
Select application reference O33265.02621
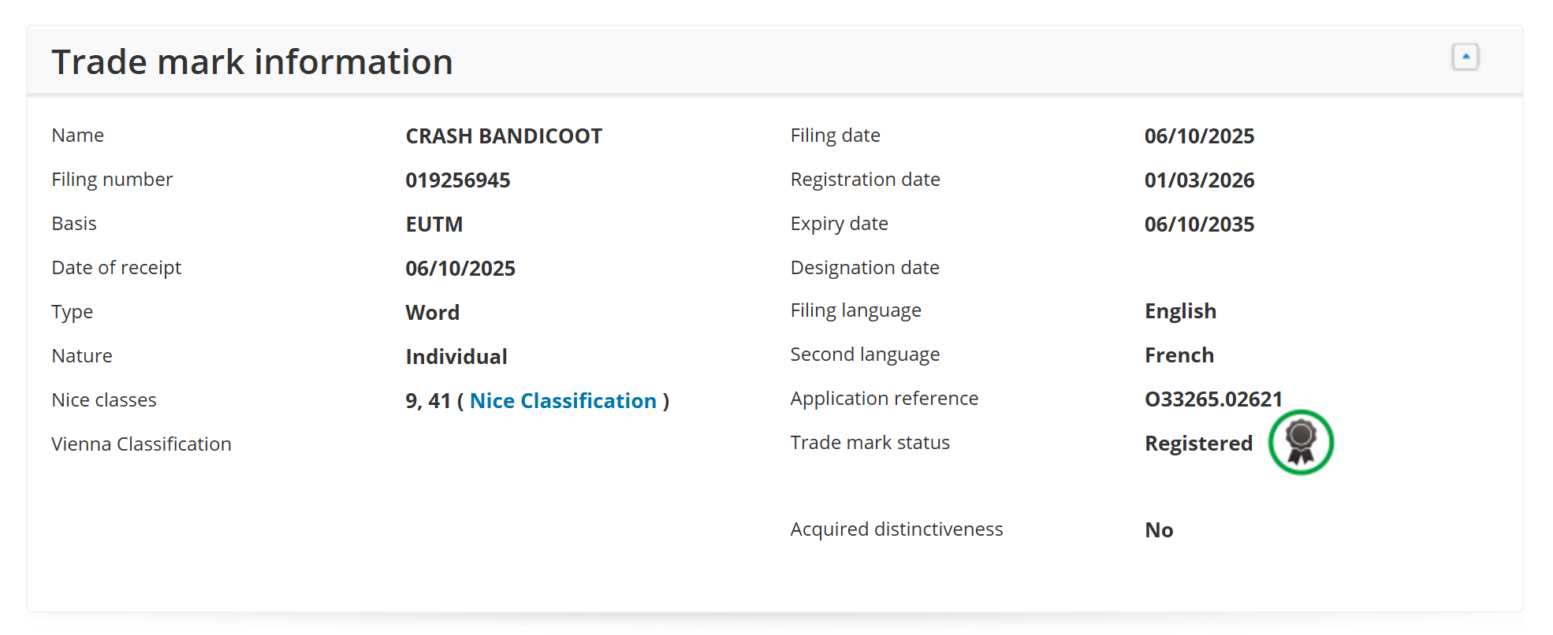(x=1213, y=399)
